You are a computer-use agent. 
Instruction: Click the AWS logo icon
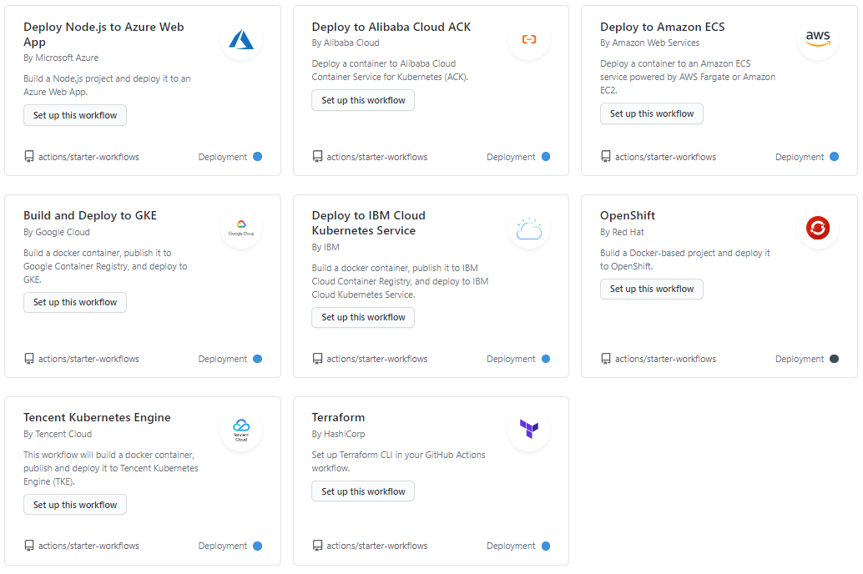(x=818, y=39)
